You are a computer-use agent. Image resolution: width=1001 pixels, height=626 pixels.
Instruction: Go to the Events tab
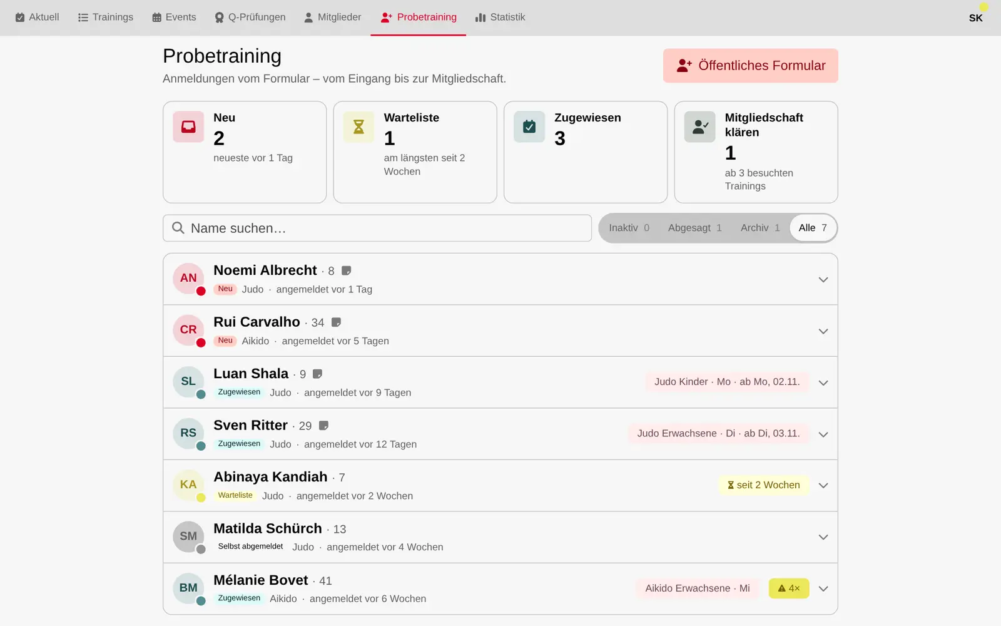(174, 18)
